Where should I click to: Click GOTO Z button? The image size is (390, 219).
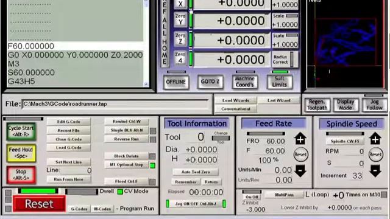[x=210, y=82]
